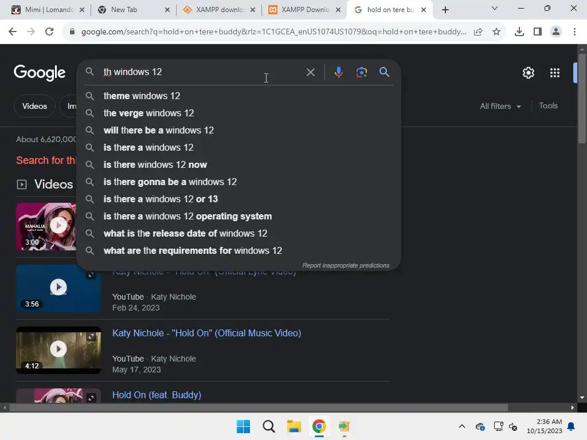This screenshot has height=440, width=587.
Task: Open the tab search dropdown arrow
Action: click(x=495, y=8)
